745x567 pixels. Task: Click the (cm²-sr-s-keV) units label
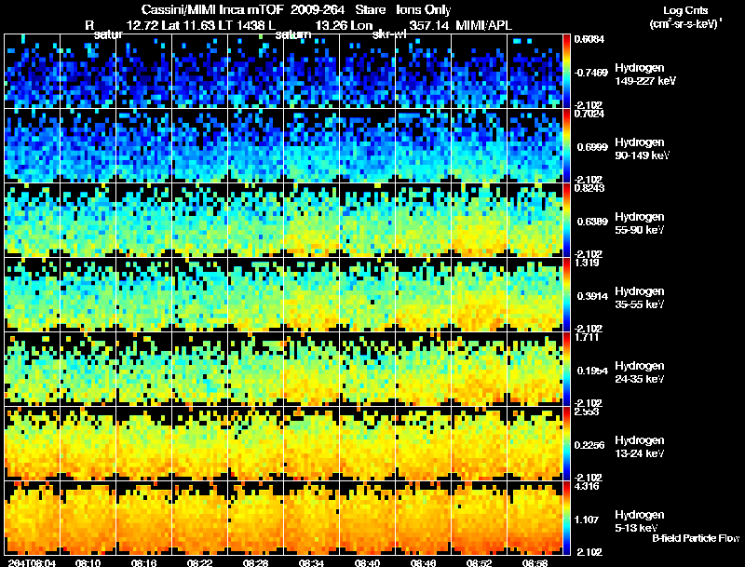click(685, 24)
